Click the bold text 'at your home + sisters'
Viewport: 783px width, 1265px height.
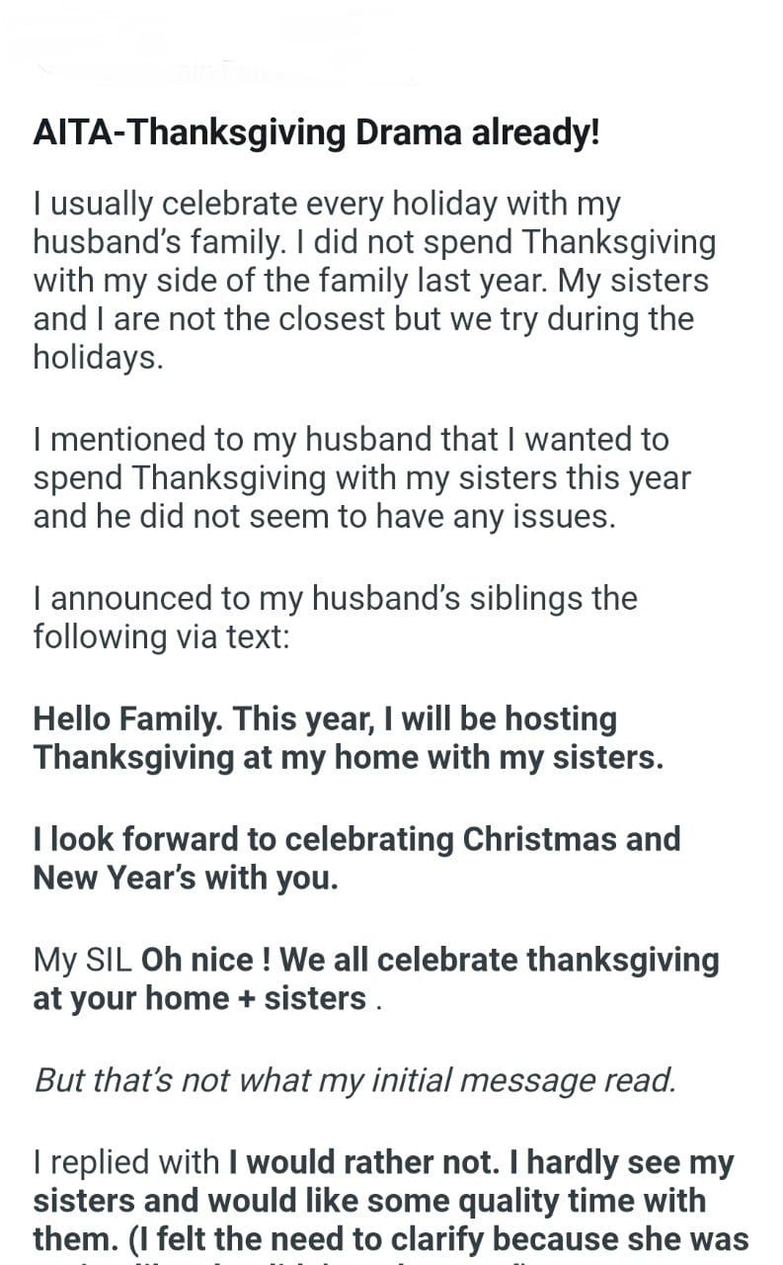coord(199,998)
